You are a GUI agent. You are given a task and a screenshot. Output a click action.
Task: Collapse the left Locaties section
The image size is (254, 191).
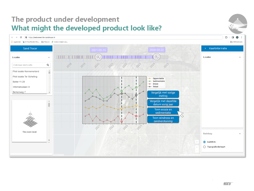[49, 57]
